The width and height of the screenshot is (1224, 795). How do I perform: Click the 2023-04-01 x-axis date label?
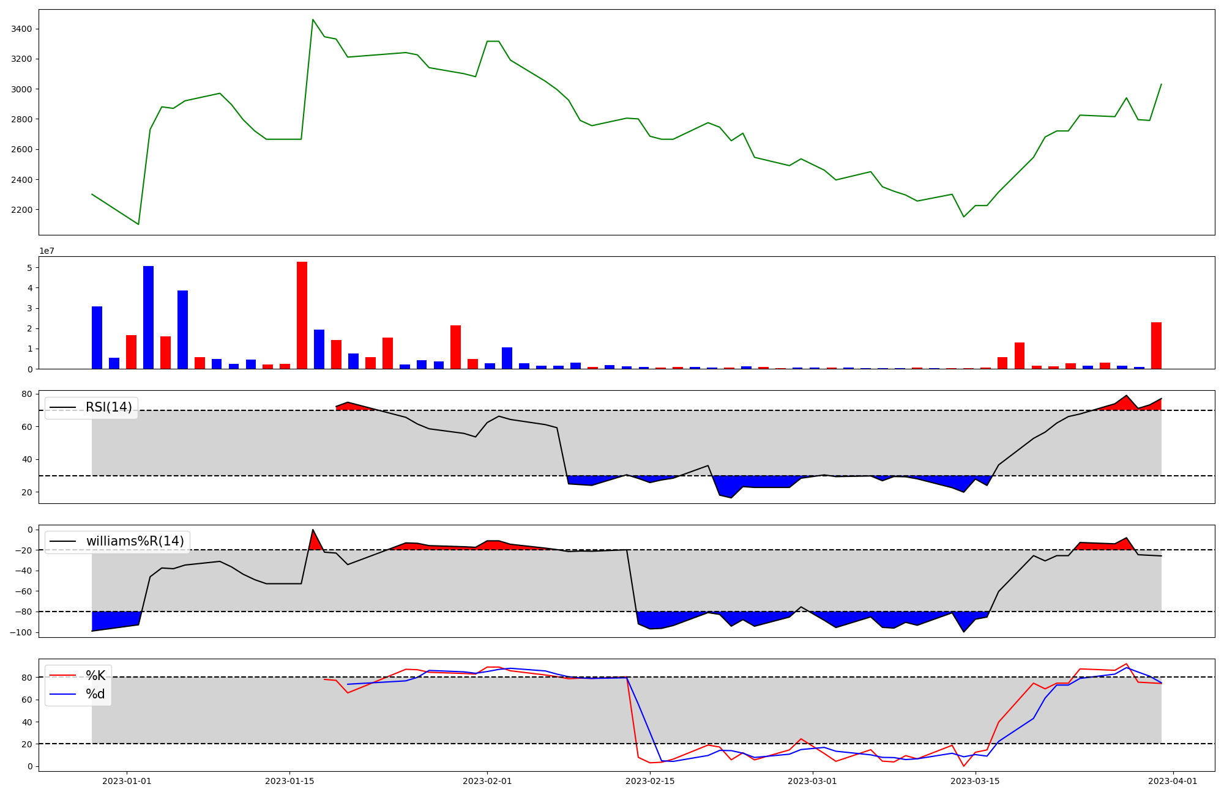pos(1173,781)
